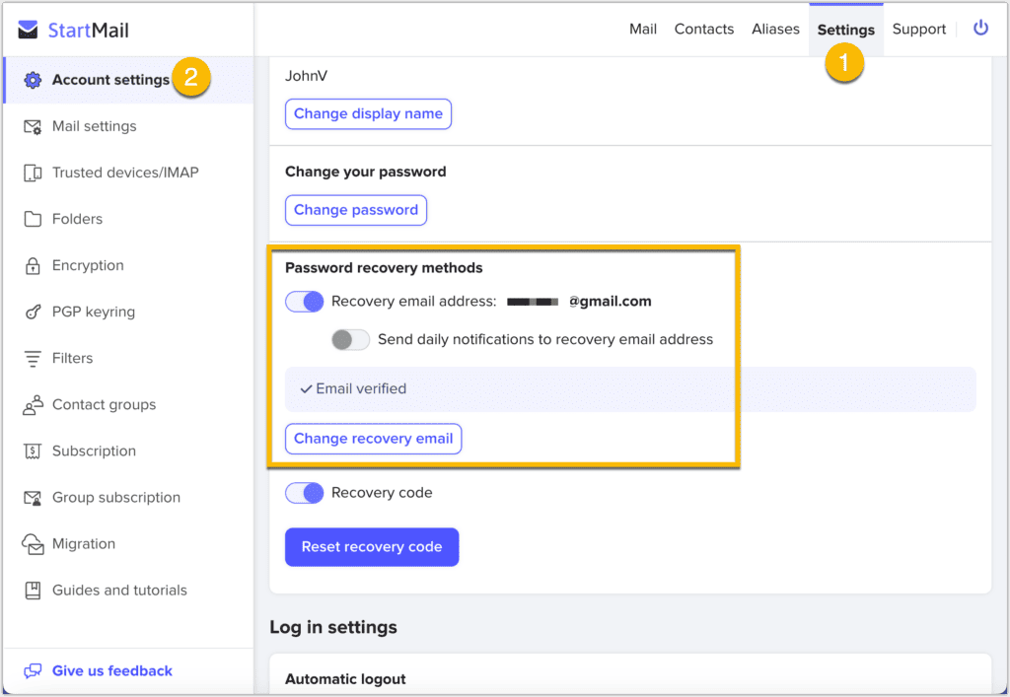The width and height of the screenshot is (1010, 697).
Task: Click the Subscription receipt icon
Action: (x=33, y=452)
